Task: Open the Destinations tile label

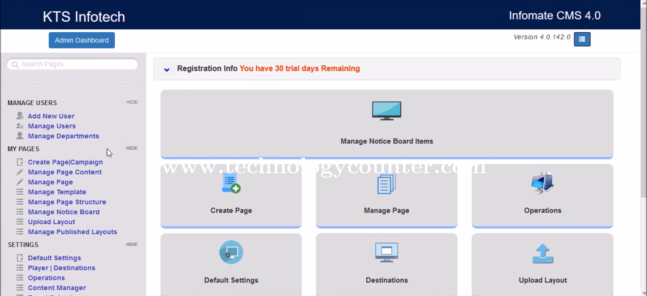Action: pos(387,280)
